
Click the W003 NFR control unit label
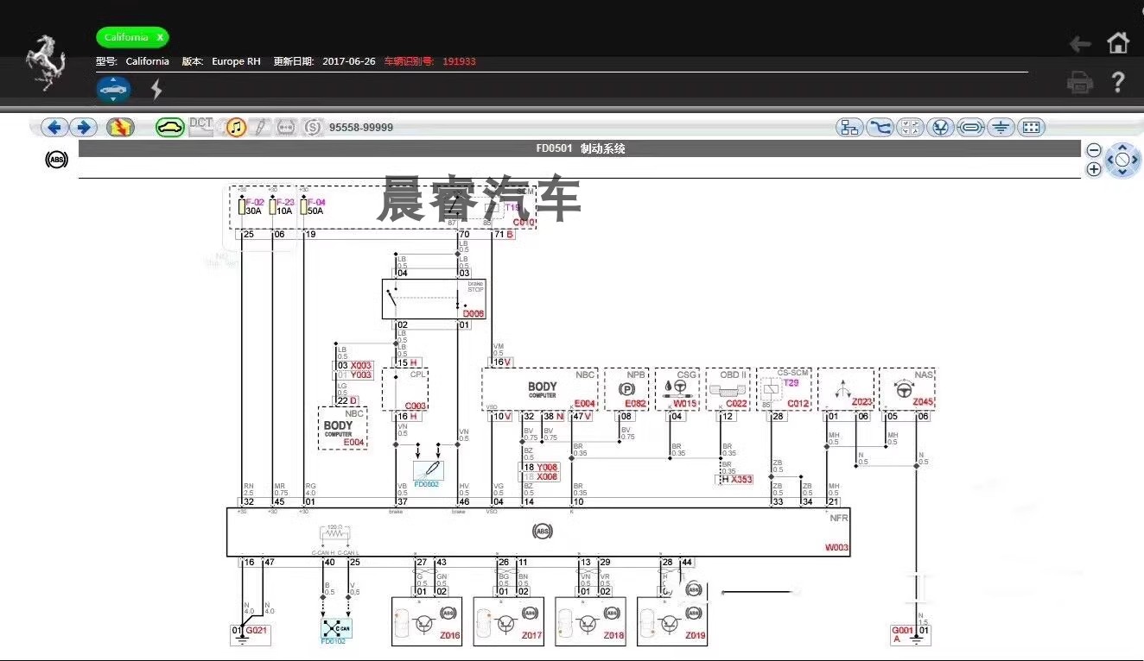[x=837, y=548]
